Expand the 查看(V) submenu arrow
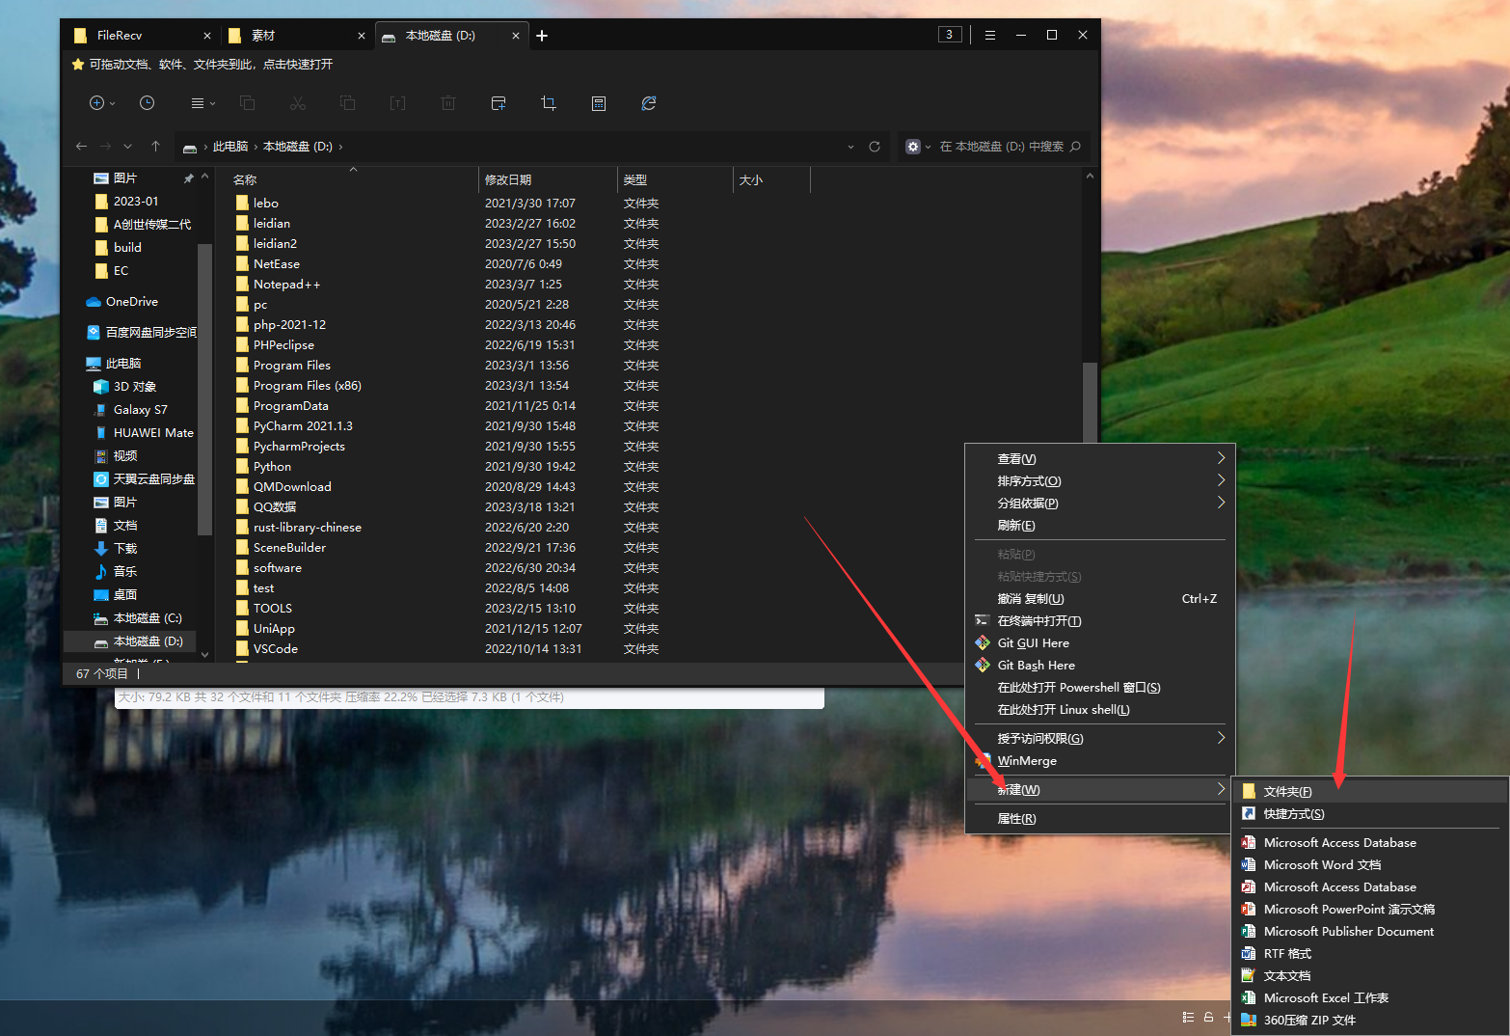Viewport: 1510px width, 1036px height. point(1221,458)
